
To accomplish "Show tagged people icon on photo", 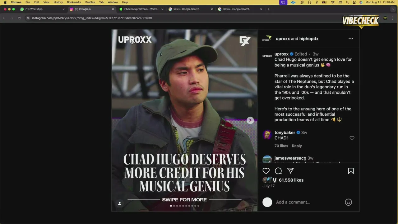I will coord(119,203).
